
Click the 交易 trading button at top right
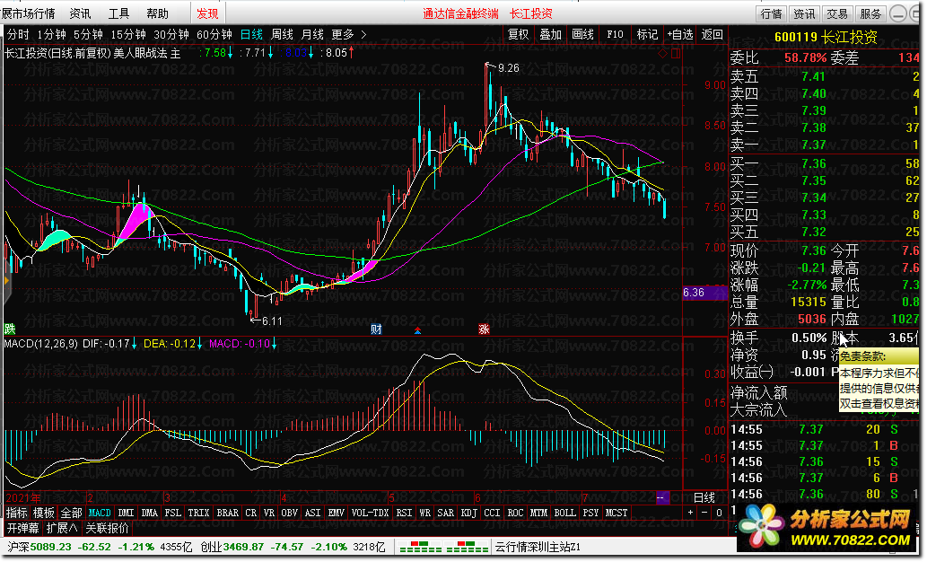pyautogui.click(x=837, y=13)
